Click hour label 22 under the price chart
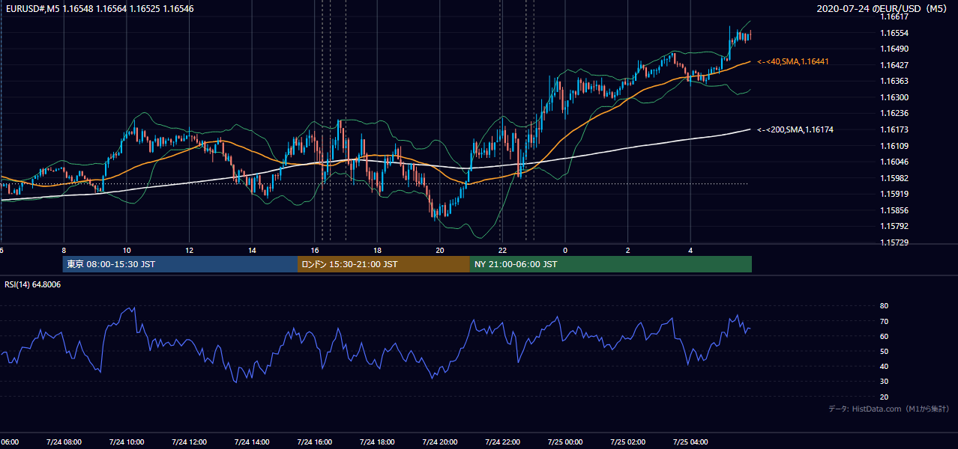Viewport: 958px width, 449px height. [502, 250]
